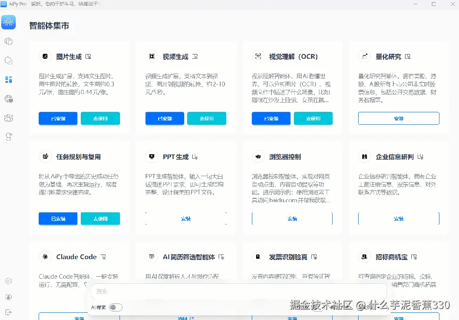Click the 搜索 search input field
The height and width of the screenshot is (320, 459).
click(238, 292)
